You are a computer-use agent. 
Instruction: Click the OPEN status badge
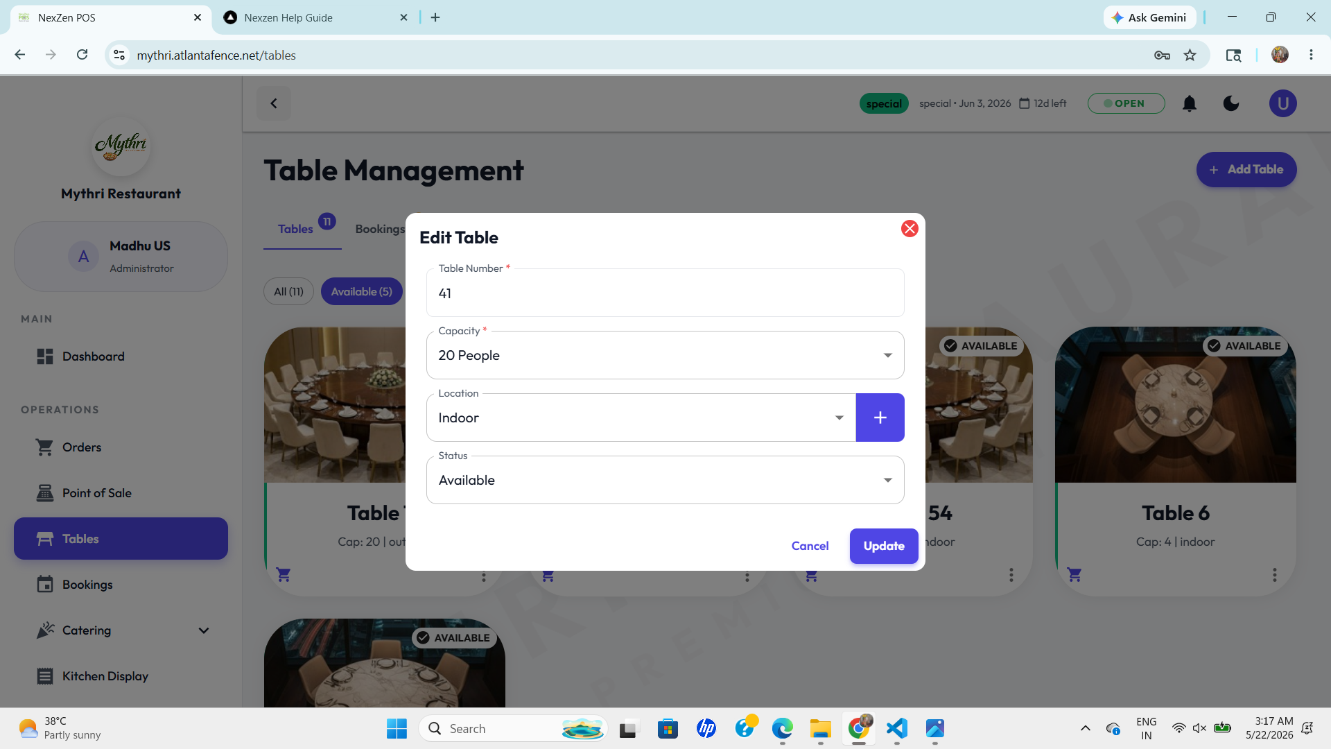(x=1126, y=103)
